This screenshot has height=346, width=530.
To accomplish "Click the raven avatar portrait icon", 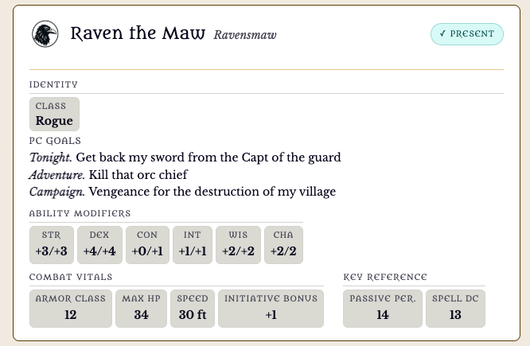I will pyautogui.click(x=45, y=33).
